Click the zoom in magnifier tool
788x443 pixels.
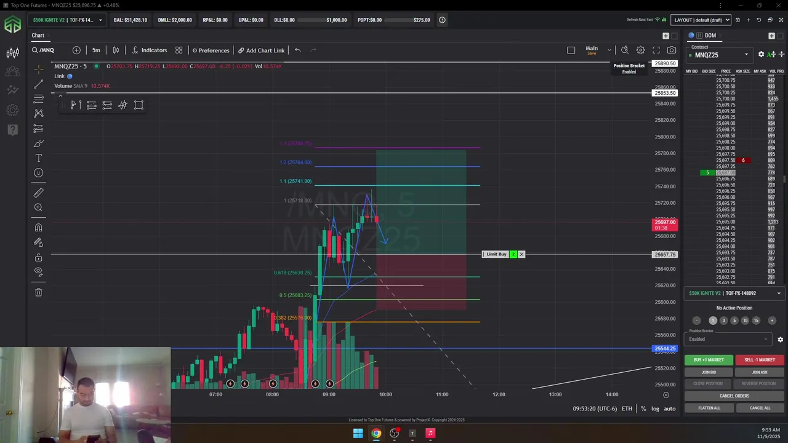click(x=38, y=208)
